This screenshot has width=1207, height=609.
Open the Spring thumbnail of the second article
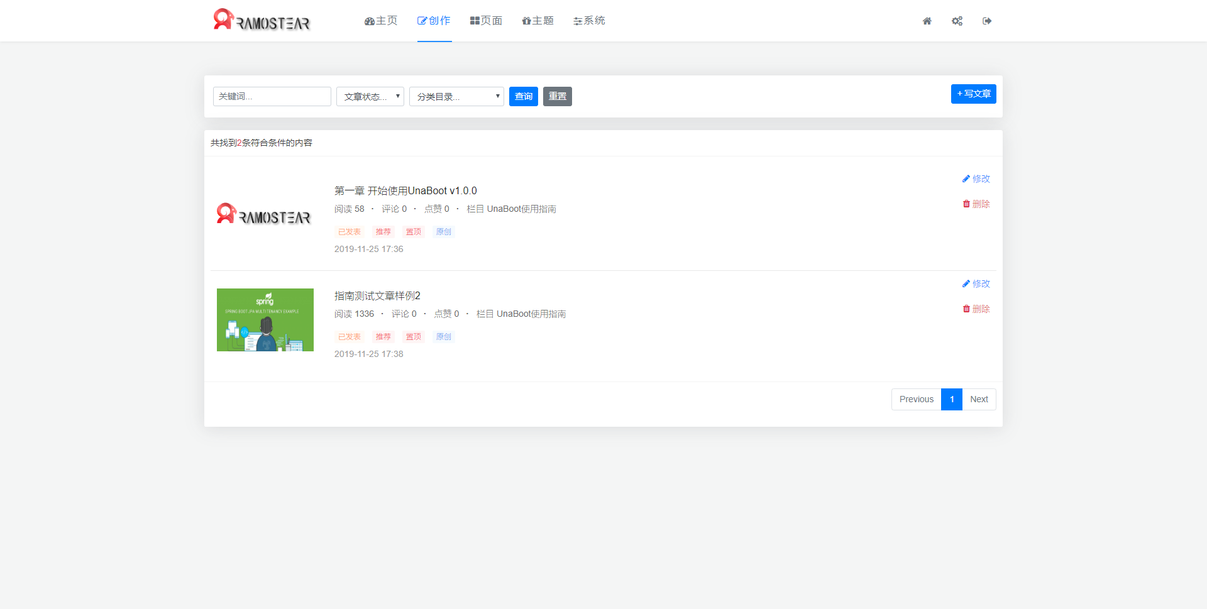coord(265,320)
